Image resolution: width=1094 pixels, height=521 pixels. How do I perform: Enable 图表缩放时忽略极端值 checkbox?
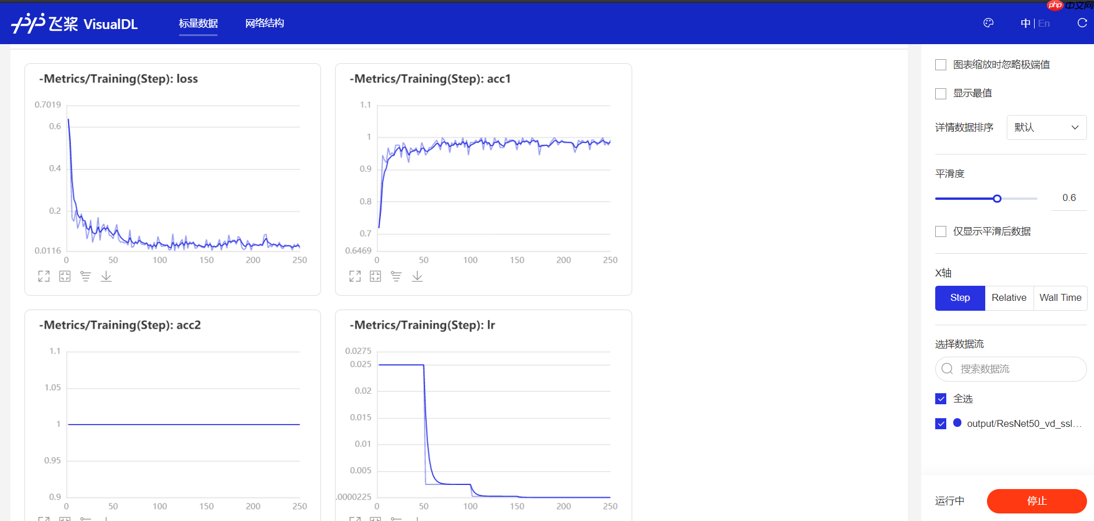pyautogui.click(x=940, y=65)
